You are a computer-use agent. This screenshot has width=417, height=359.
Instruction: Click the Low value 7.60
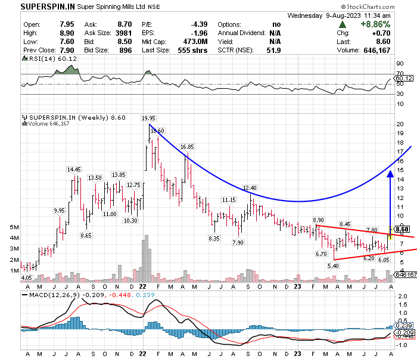click(x=67, y=42)
